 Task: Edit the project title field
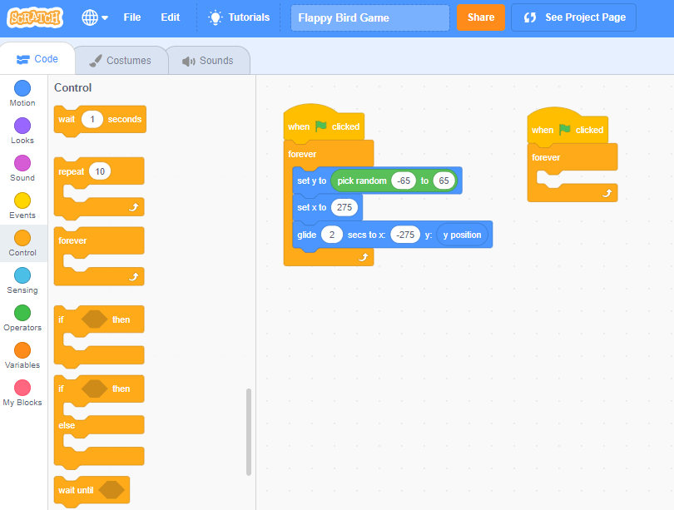pos(369,17)
